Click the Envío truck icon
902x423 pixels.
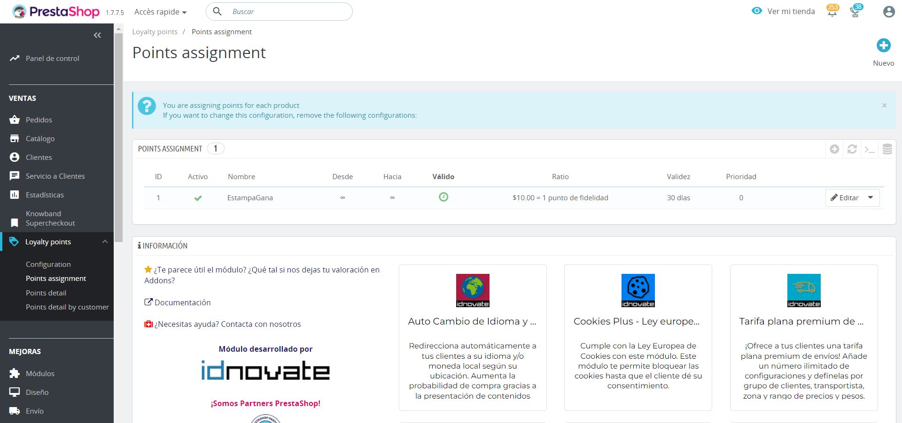pyautogui.click(x=15, y=411)
